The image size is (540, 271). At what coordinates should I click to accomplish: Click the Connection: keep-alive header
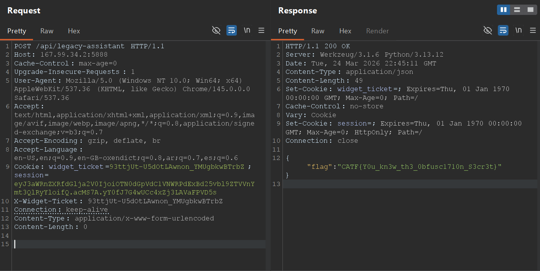(x=61, y=210)
